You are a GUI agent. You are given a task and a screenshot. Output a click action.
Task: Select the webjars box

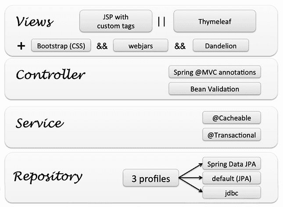[x=140, y=46]
